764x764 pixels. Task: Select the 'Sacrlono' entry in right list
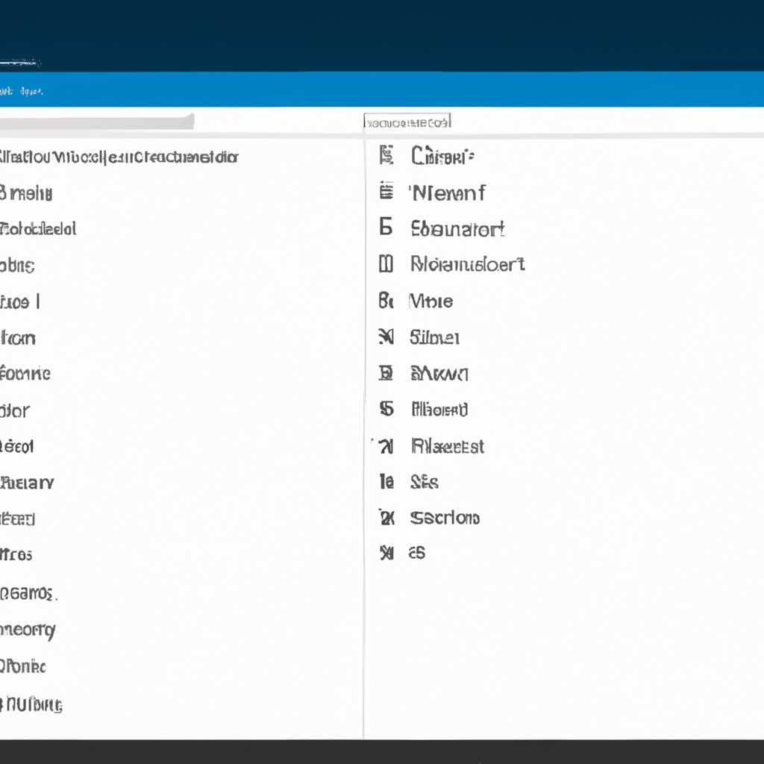[445, 518]
